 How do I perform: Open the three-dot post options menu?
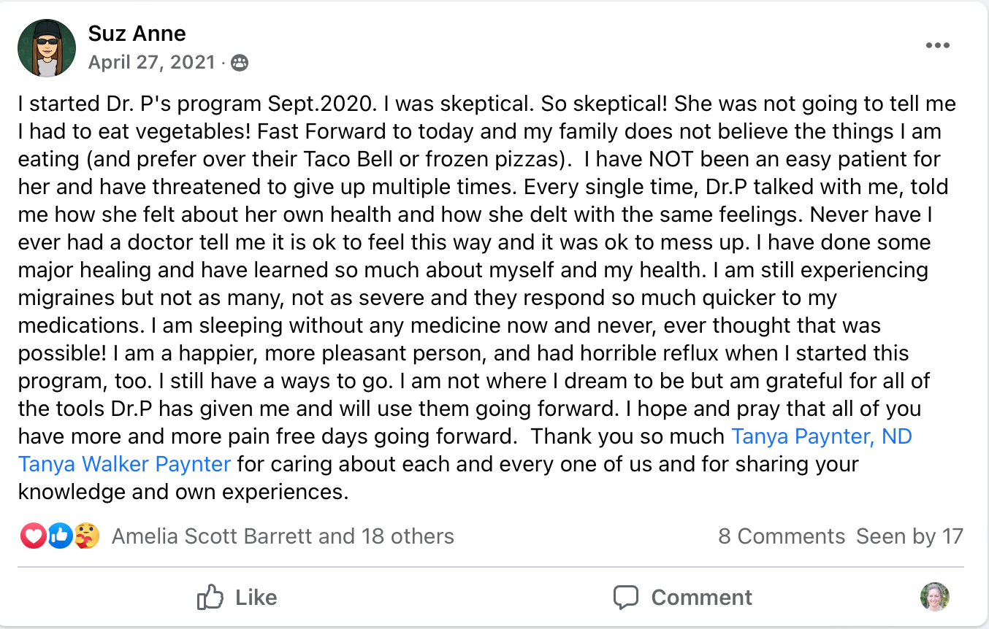coord(937,45)
